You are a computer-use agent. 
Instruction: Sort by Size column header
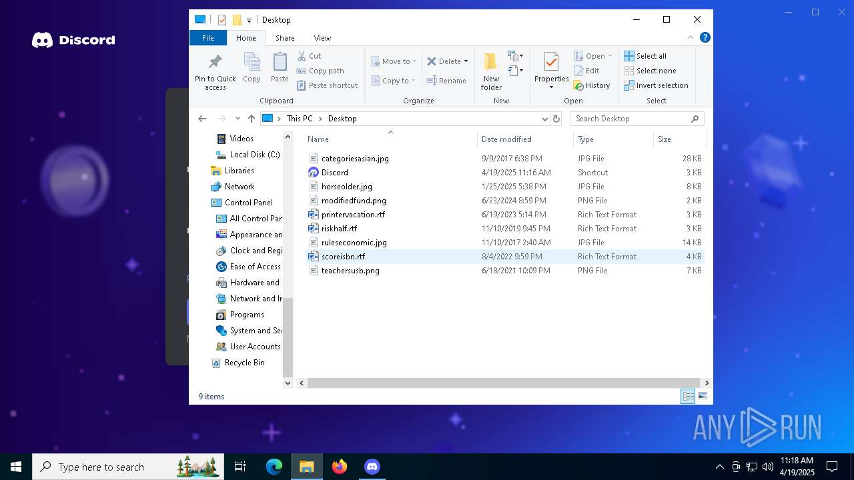click(679, 139)
